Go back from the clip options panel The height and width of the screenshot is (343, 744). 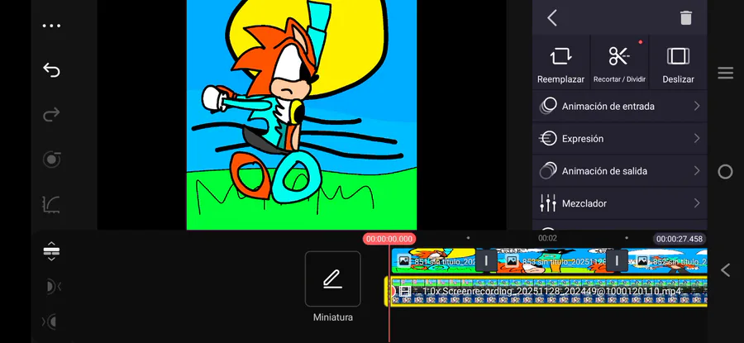[x=552, y=18]
